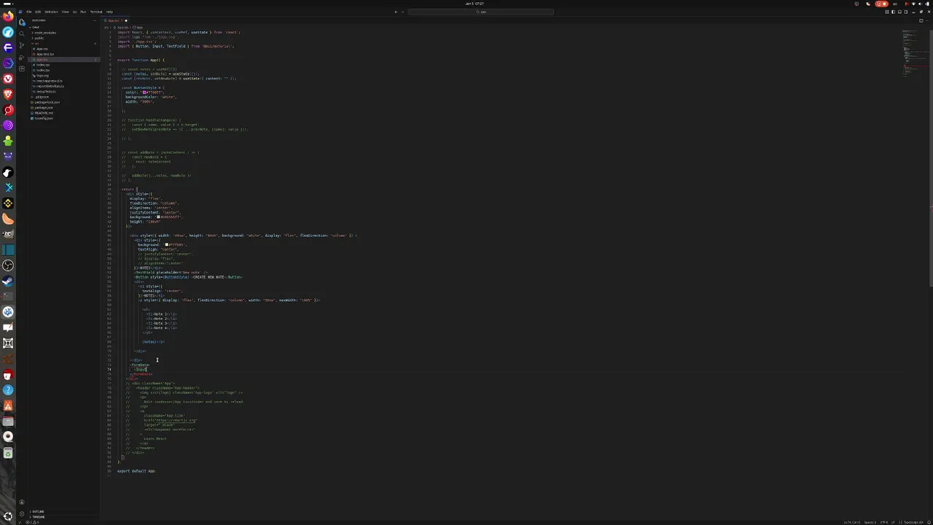The height and width of the screenshot is (525, 933).
Task: Toggle the primary side bar
Action: click(x=893, y=12)
